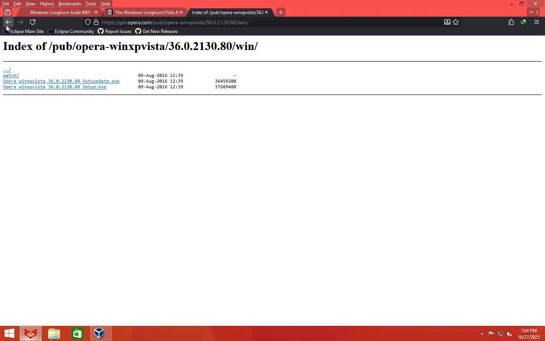545x341 pixels.
Task: Show tracking protection shield info
Action: pyautogui.click(x=88, y=22)
